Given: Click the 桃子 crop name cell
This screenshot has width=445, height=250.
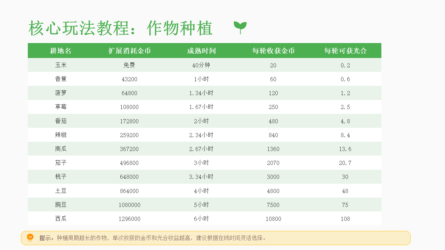Looking at the screenshot, I should 61,177.
